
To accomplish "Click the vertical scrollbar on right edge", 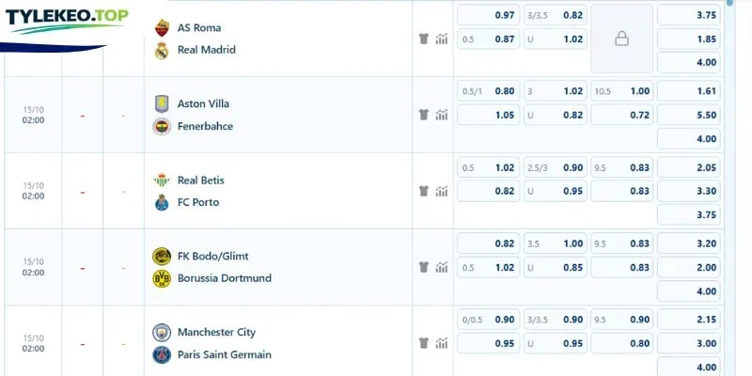I will click(x=730, y=188).
